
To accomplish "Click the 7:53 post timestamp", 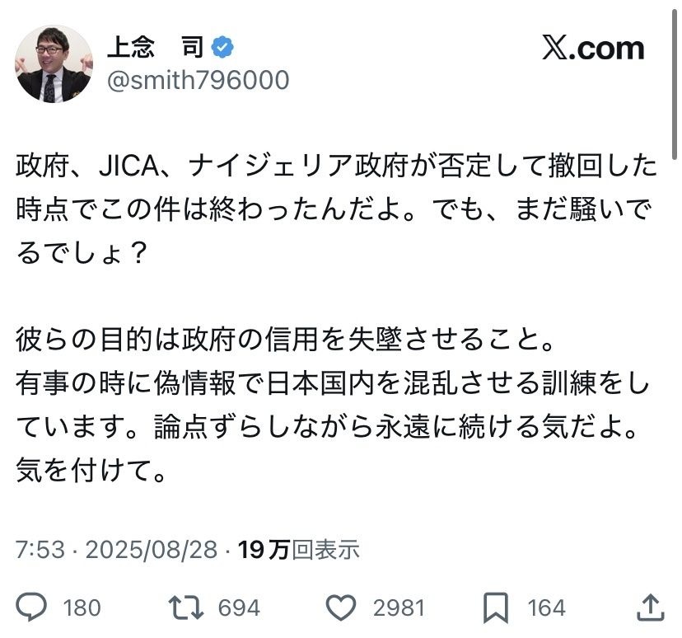I will tap(40, 549).
